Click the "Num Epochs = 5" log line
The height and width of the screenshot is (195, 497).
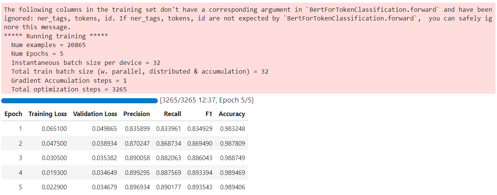(x=37, y=53)
